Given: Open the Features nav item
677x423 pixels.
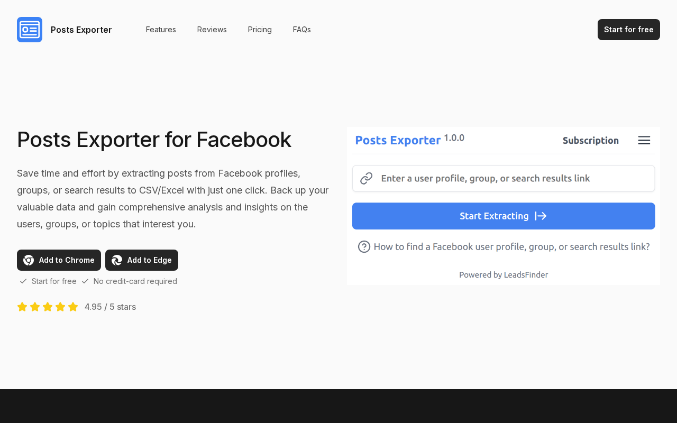Looking at the screenshot, I should pyautogui.click(x=161, y=30).
